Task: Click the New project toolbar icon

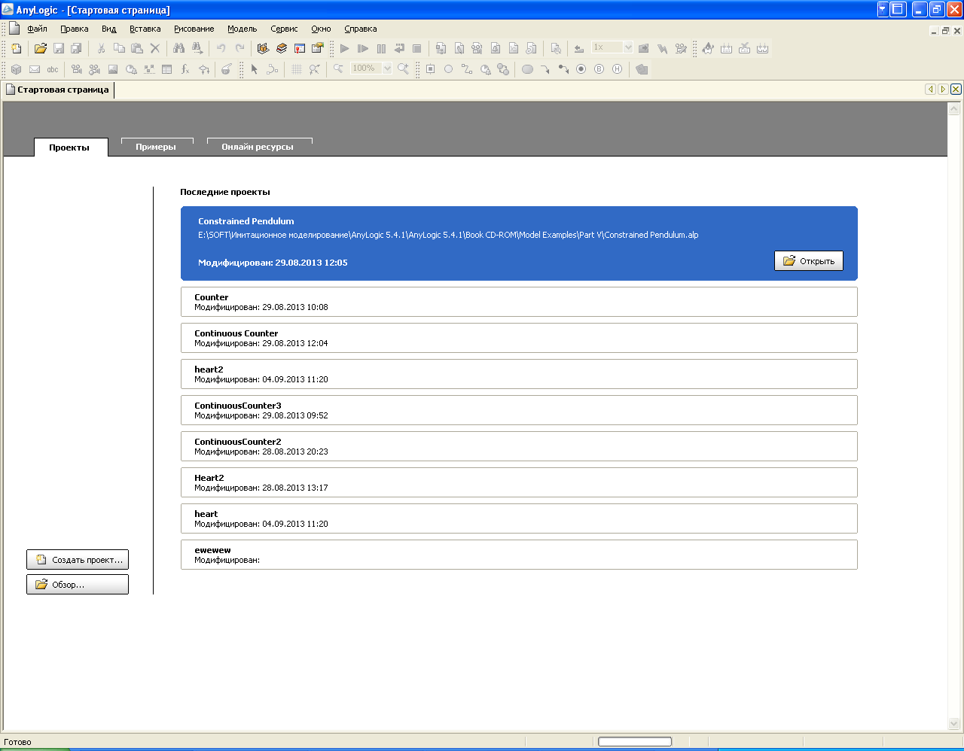Action: point(17,48)
